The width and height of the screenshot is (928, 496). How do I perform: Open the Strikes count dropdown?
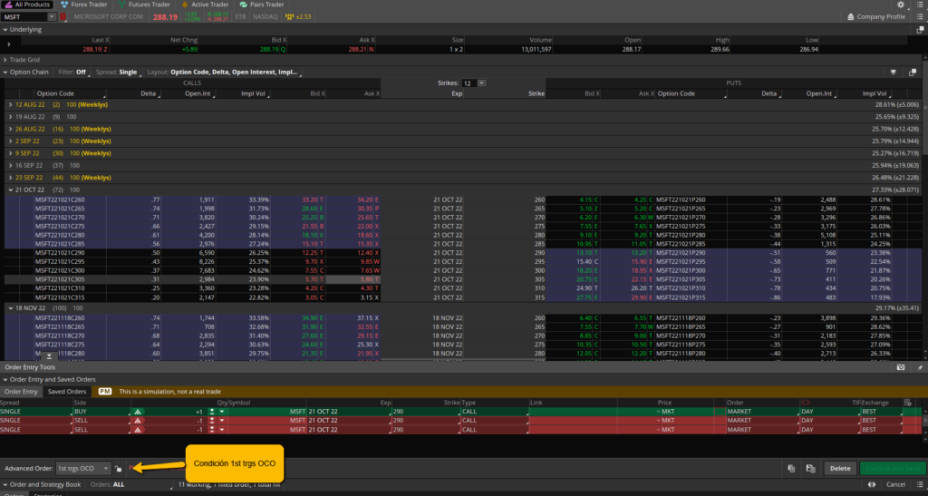[x=481, y=83]
